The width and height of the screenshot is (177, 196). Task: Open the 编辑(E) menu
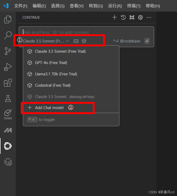tap(39, 6)
